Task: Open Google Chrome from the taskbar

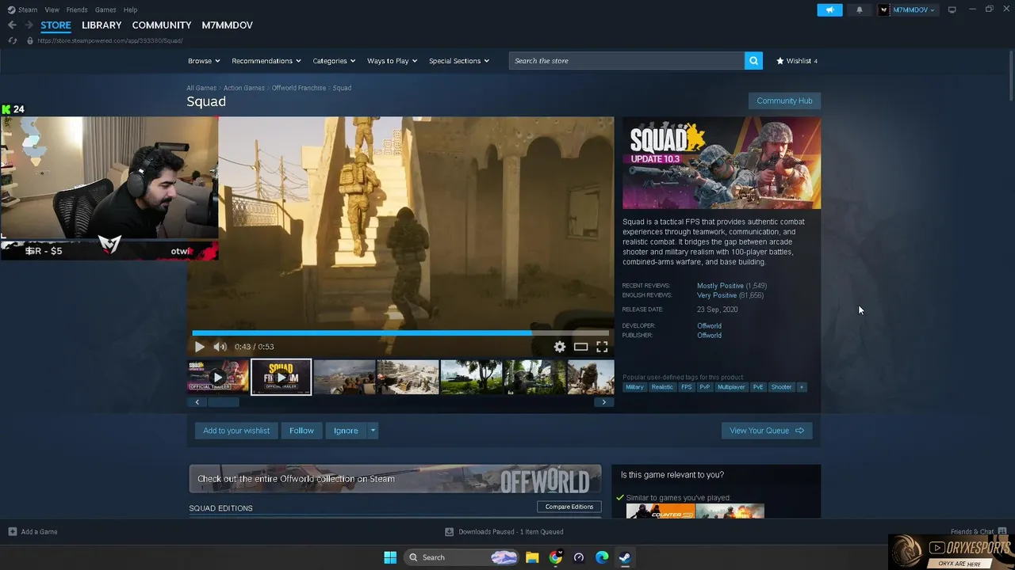Action: coord(556,557)
